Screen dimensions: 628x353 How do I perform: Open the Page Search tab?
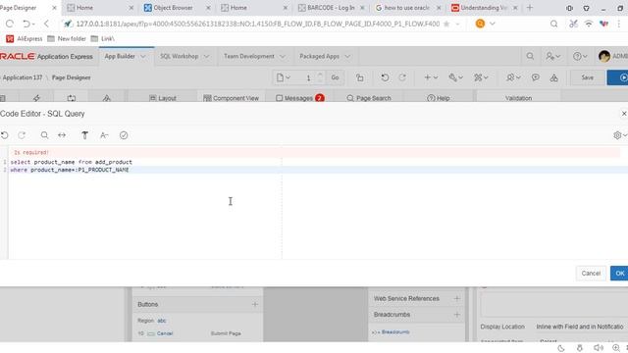tap(369, 98)
